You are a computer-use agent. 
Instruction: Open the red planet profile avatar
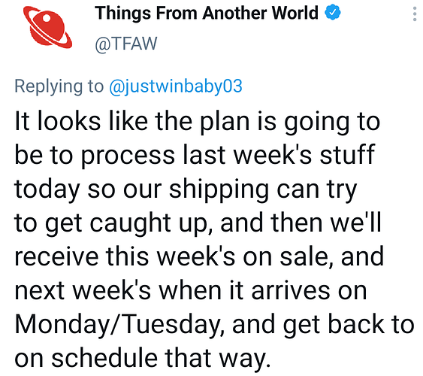point(47,27)
